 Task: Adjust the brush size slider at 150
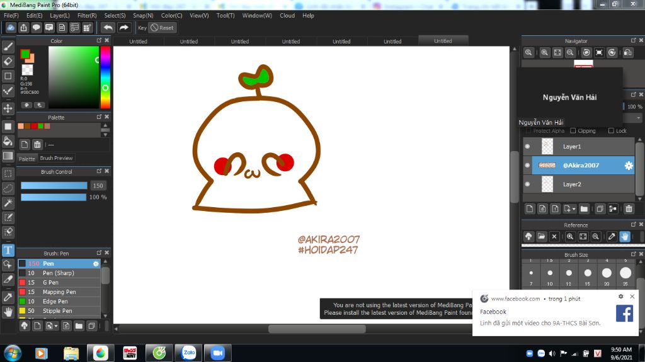point(54,186)
